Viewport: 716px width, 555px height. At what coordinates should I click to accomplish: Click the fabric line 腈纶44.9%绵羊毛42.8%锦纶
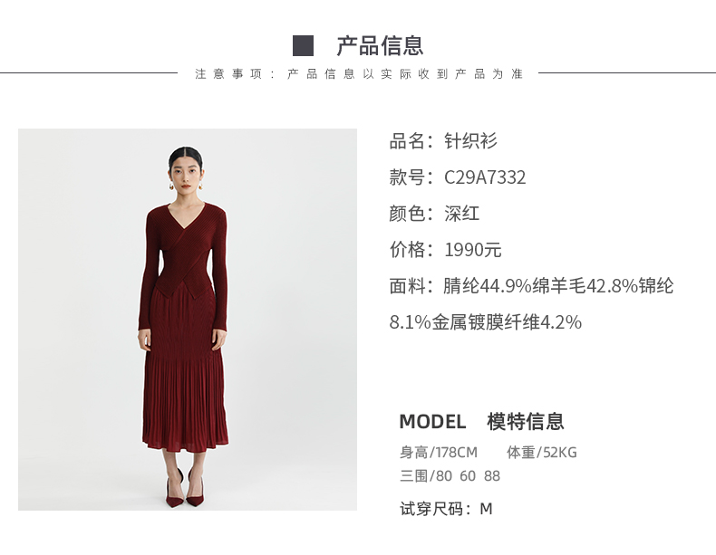(558, 286)
